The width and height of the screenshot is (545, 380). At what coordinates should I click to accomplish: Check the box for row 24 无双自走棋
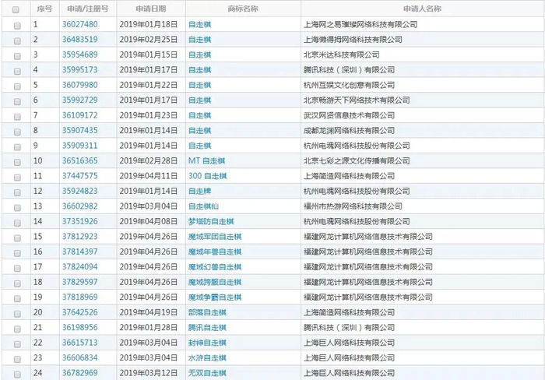click(17, 375)
